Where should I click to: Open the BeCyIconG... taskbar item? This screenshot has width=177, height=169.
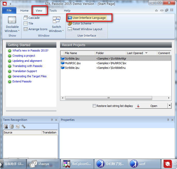pos(77,164)
